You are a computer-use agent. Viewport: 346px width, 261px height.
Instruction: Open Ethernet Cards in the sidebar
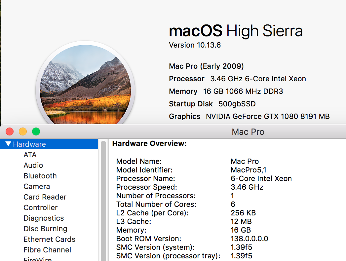pos(50,240)
